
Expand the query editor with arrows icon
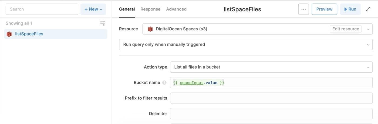coord(368,9)
